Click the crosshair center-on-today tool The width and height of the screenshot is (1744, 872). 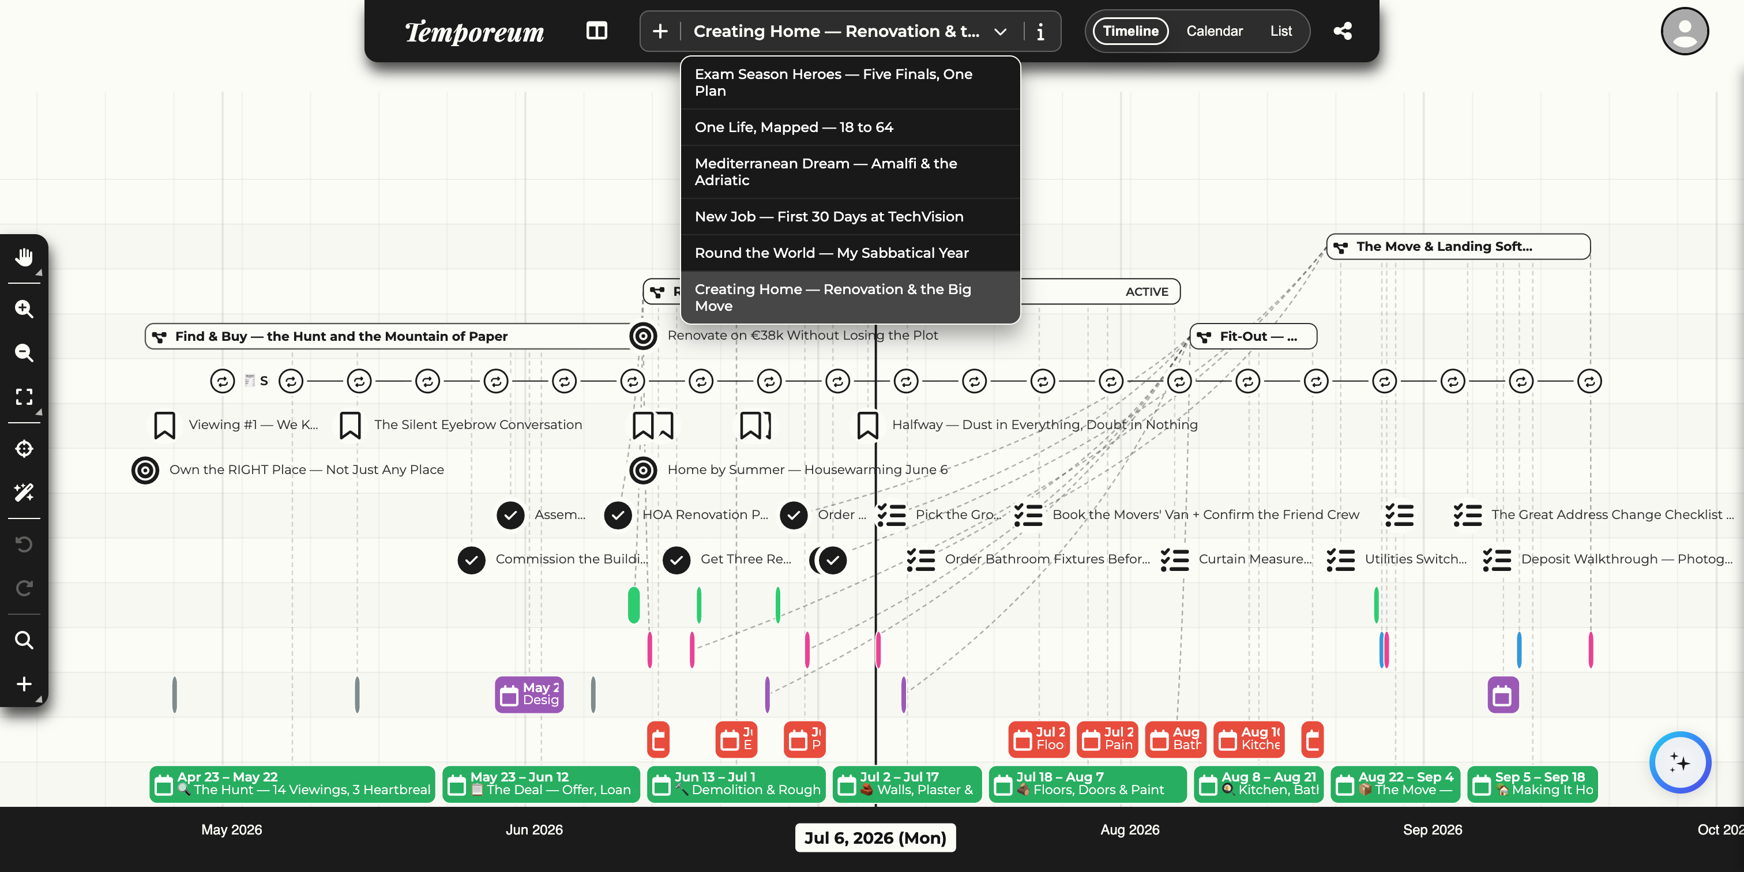click(x=24, y=448)
